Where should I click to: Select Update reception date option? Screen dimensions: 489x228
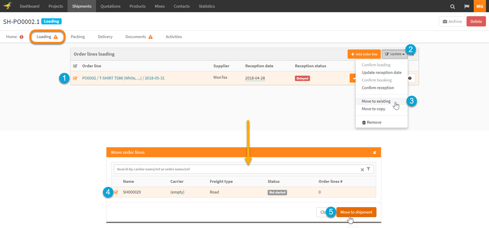381,72
